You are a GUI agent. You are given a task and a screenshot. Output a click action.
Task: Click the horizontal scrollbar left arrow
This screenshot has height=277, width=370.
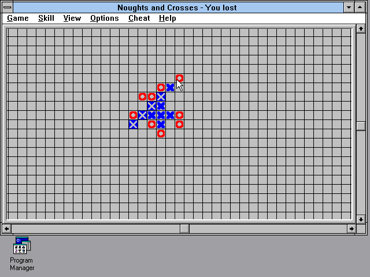pos(6,229)
